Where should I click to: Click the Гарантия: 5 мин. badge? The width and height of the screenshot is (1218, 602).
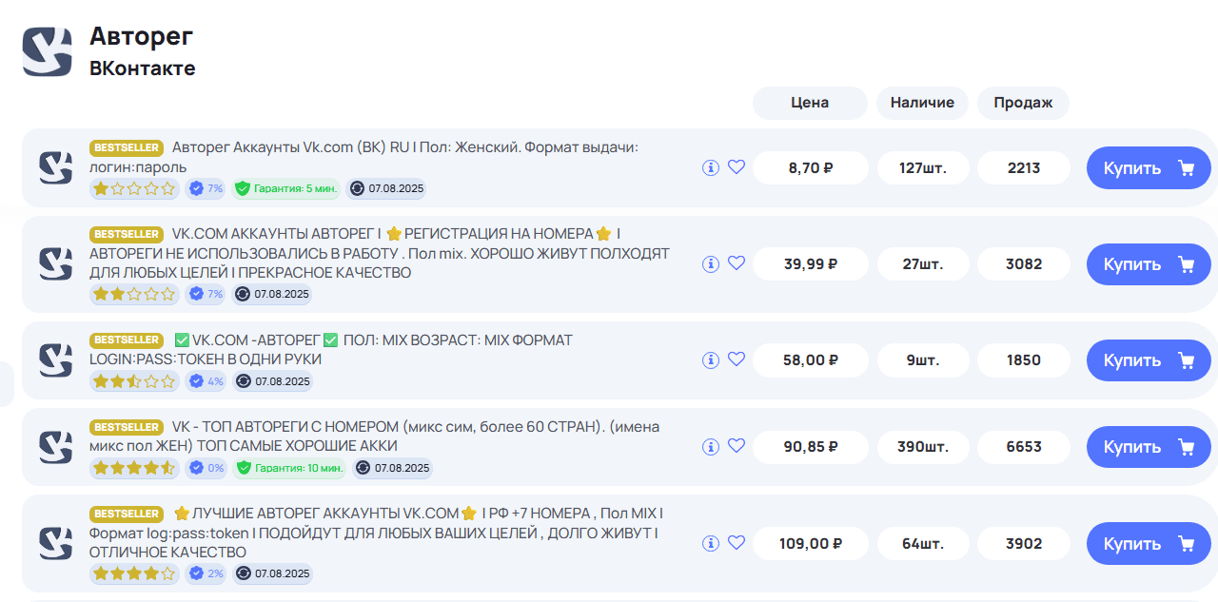pos(285,188)
